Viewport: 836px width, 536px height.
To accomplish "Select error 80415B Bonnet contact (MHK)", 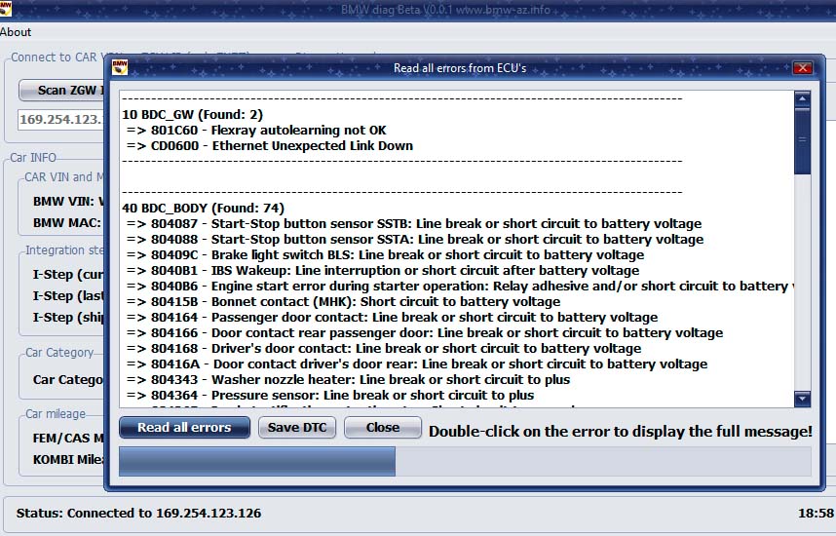I will [343, 301].
